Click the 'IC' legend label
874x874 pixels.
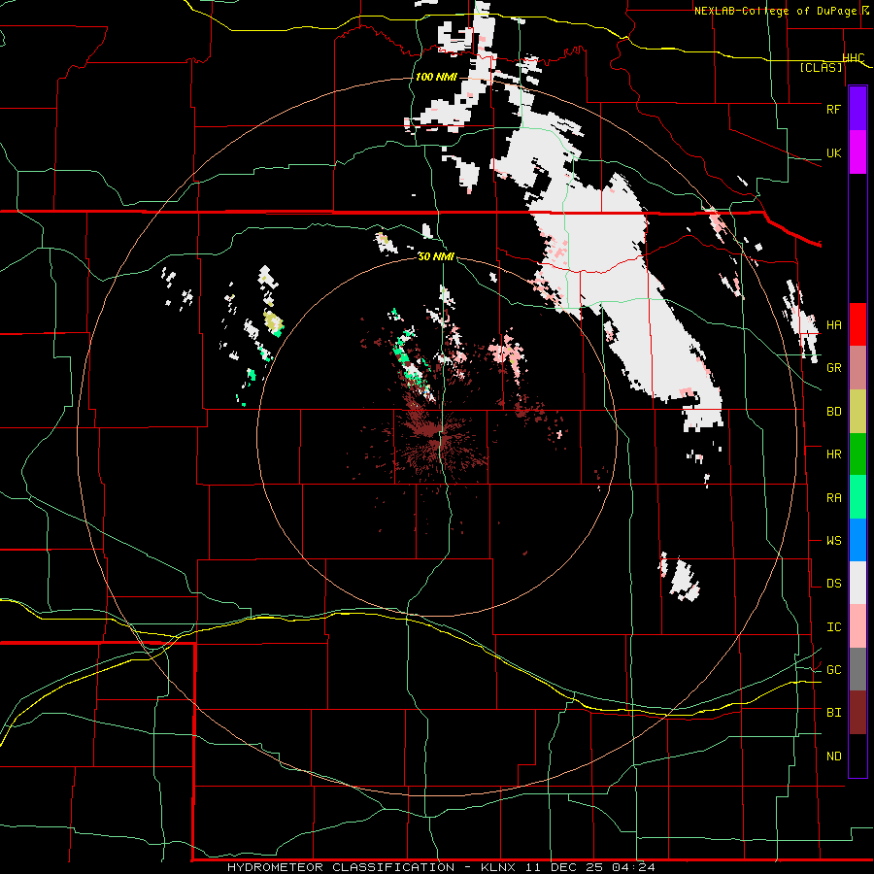click(x=833, y=627)
